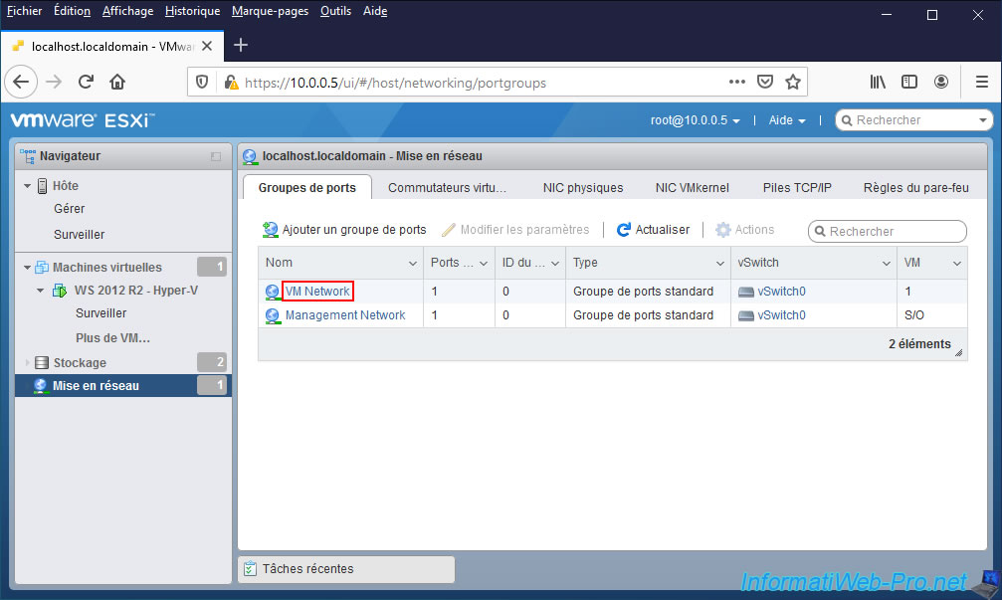The height and width of the screenshot is (600, 1002).
Task: Collapse the Hôte tree node
Action: [x=27, y=186]
